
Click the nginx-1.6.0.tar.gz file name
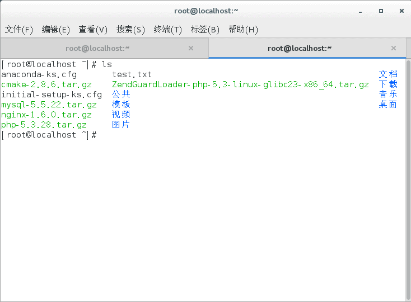click(46, 115)
